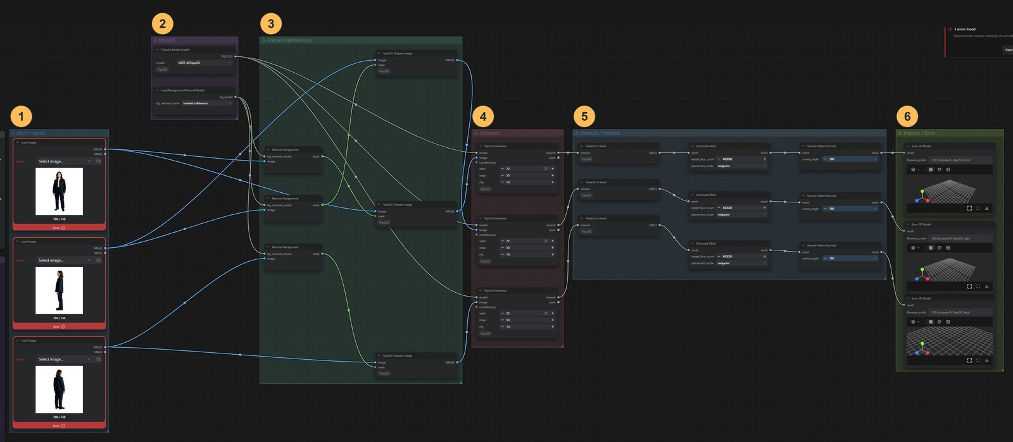
Task: Open background color picker in A_TripoSG_front viewer
Action: click(x=940, y=169)
